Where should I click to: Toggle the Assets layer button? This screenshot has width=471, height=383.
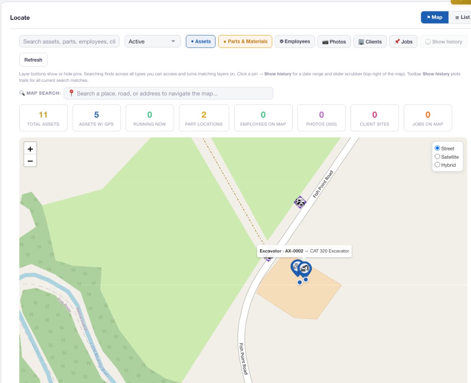201,41
